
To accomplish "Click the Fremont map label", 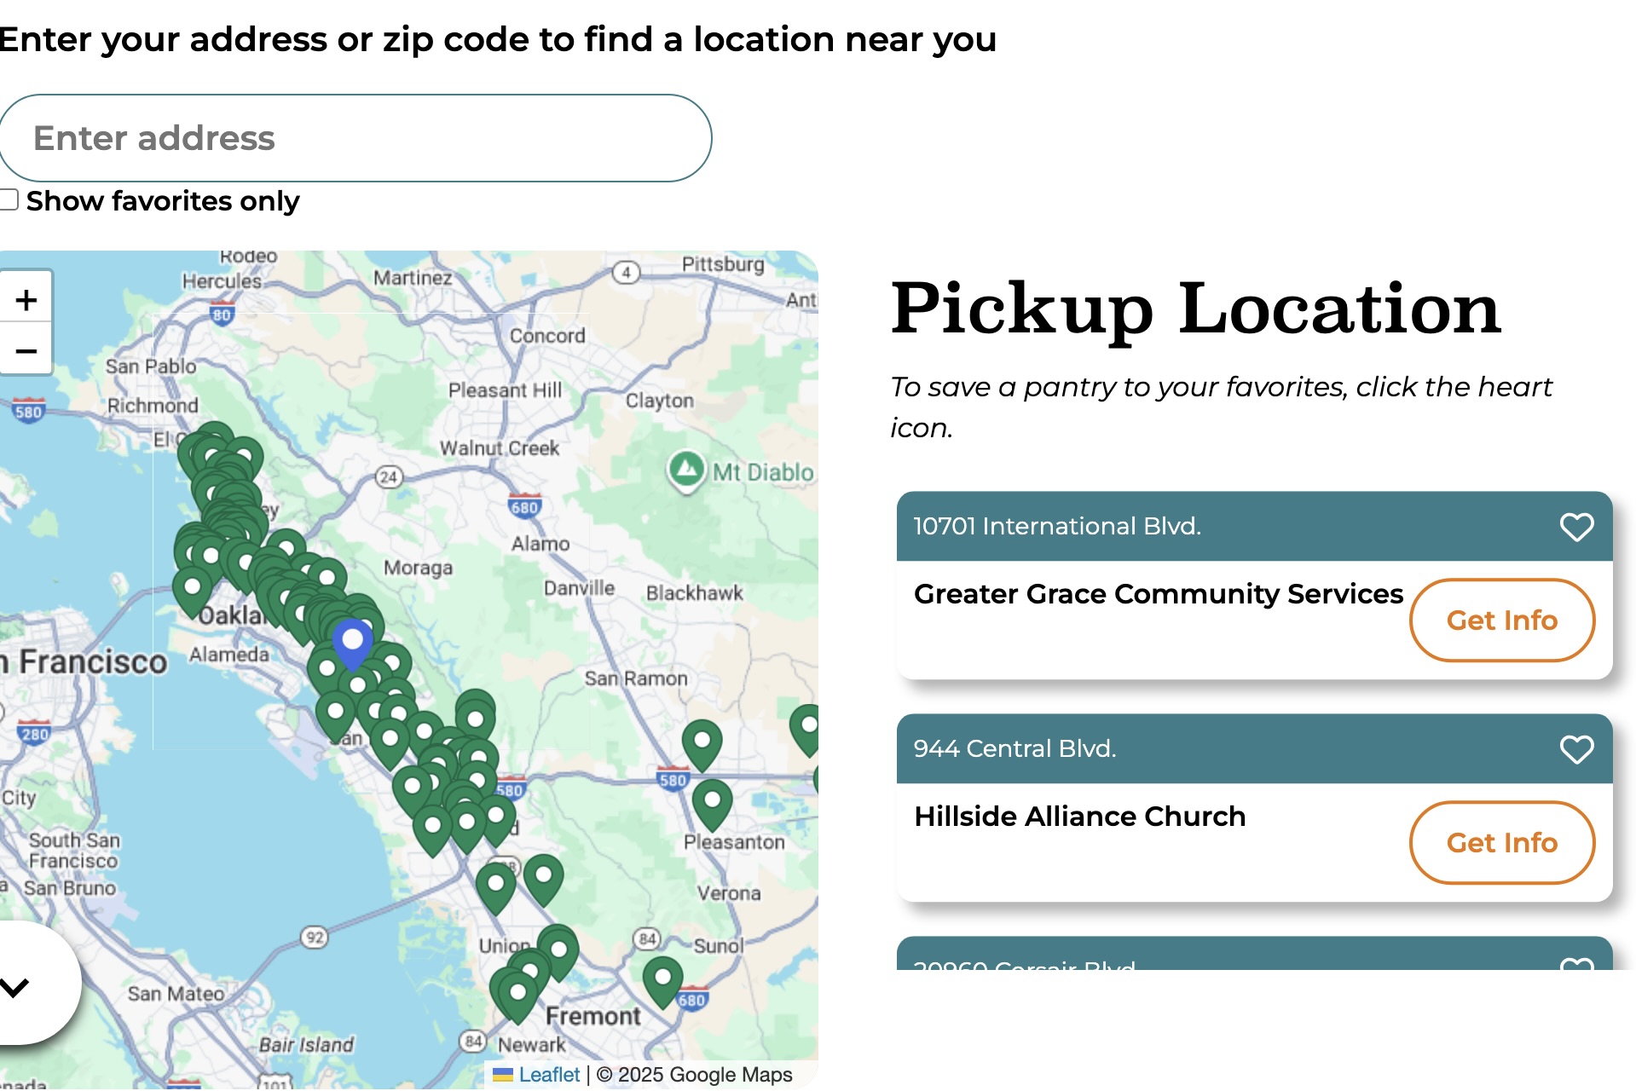I will 593,1016.
